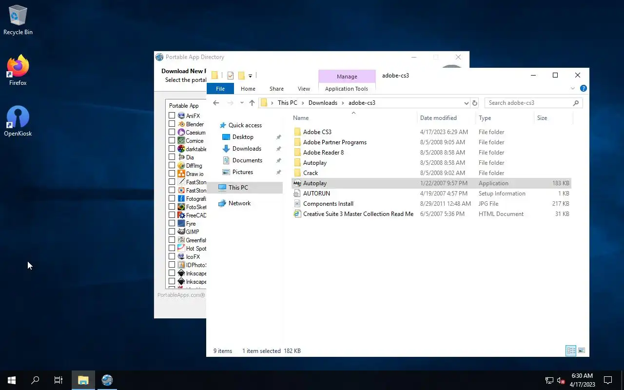
Task: Open the View ribbon tab
Action: (304, 89)
